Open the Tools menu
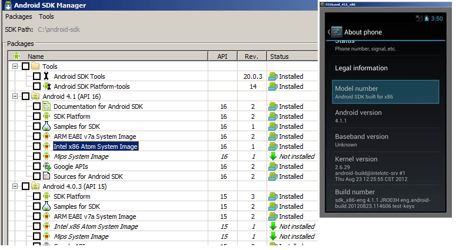 [46, 16]
